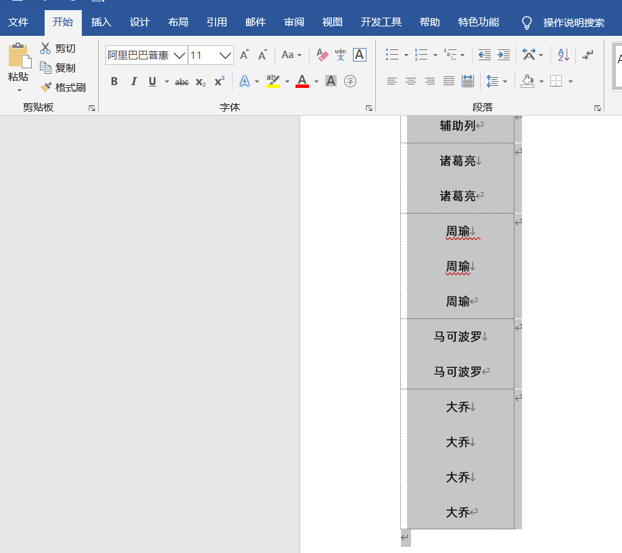Image resolution: width=622 pixels, height=553 pixels.
Task: Click the Cut scissors icon
Action: coord(45,49)
